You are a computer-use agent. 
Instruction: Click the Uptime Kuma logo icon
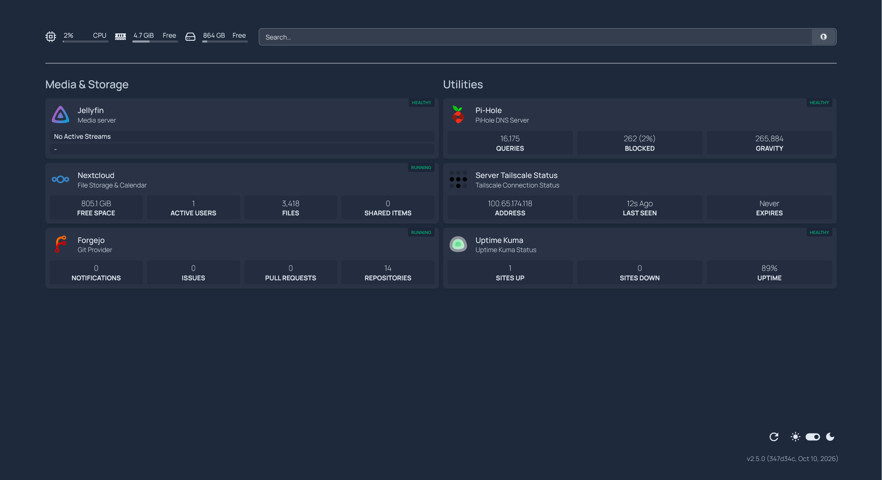[458, 244]
